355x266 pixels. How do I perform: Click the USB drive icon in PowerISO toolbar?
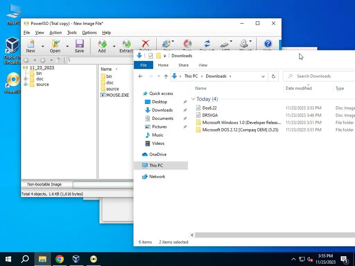224,45
